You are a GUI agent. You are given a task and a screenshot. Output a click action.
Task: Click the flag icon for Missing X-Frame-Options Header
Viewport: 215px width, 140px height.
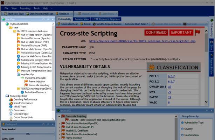coord(19,63)
